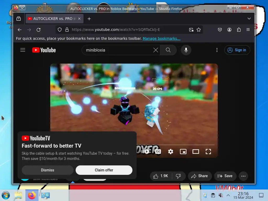The image size is (268, 201).
Task: Claim the YouTube TV offer
Action: coord(104,170)
